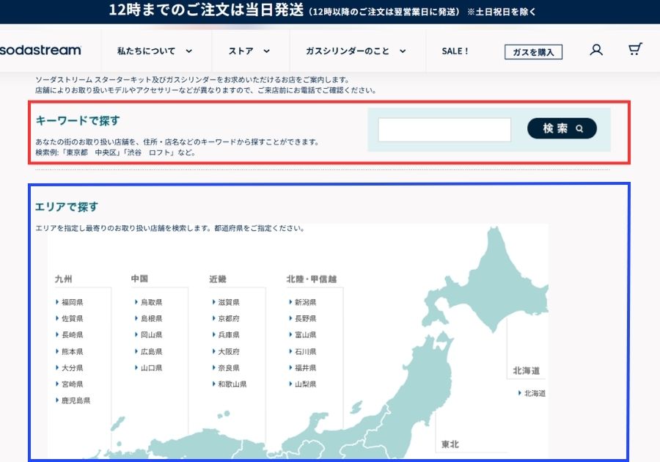Select 鹿児島県 prefecture link

(x=76, y=400)
